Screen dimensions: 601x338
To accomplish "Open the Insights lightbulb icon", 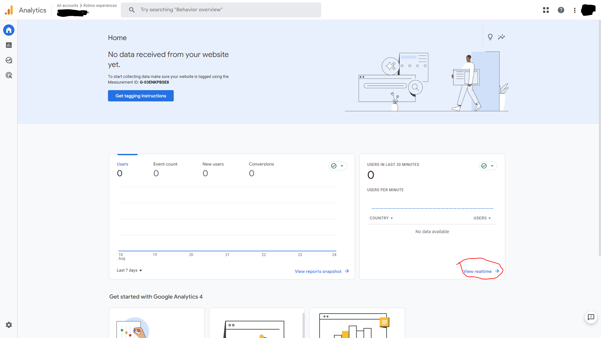I will (490, 37).
